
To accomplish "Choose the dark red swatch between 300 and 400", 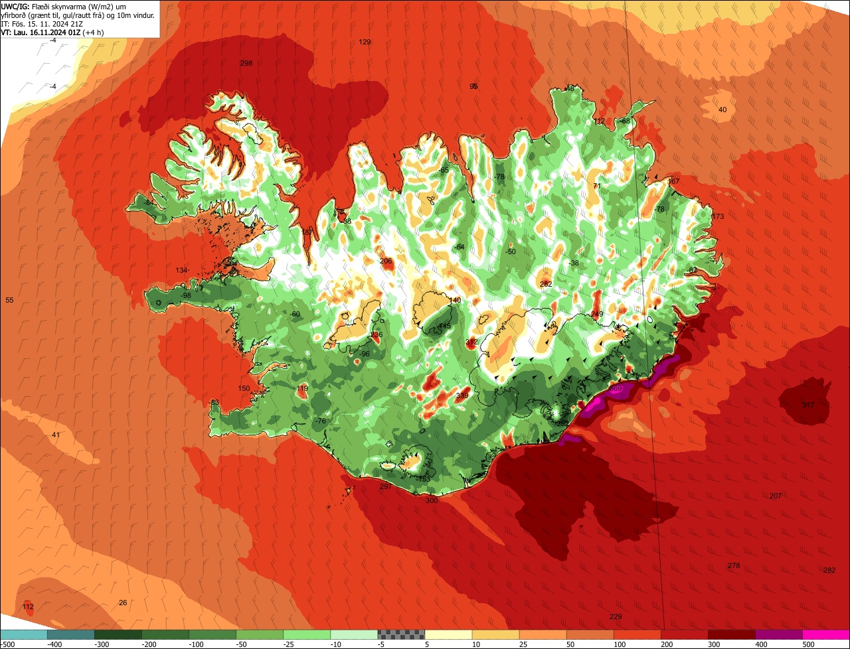I will coord(731,634).
